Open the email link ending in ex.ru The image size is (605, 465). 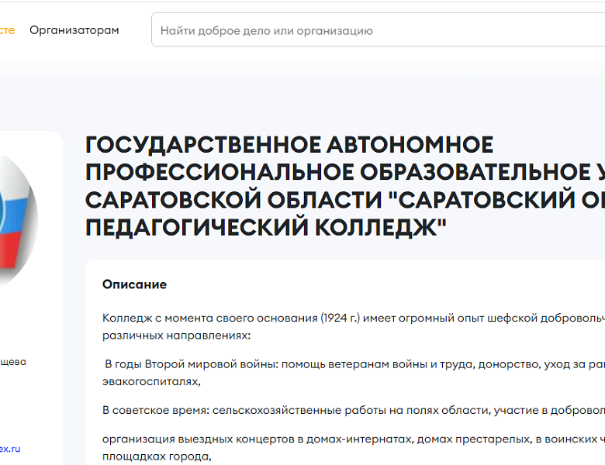[x=10, y=449]
